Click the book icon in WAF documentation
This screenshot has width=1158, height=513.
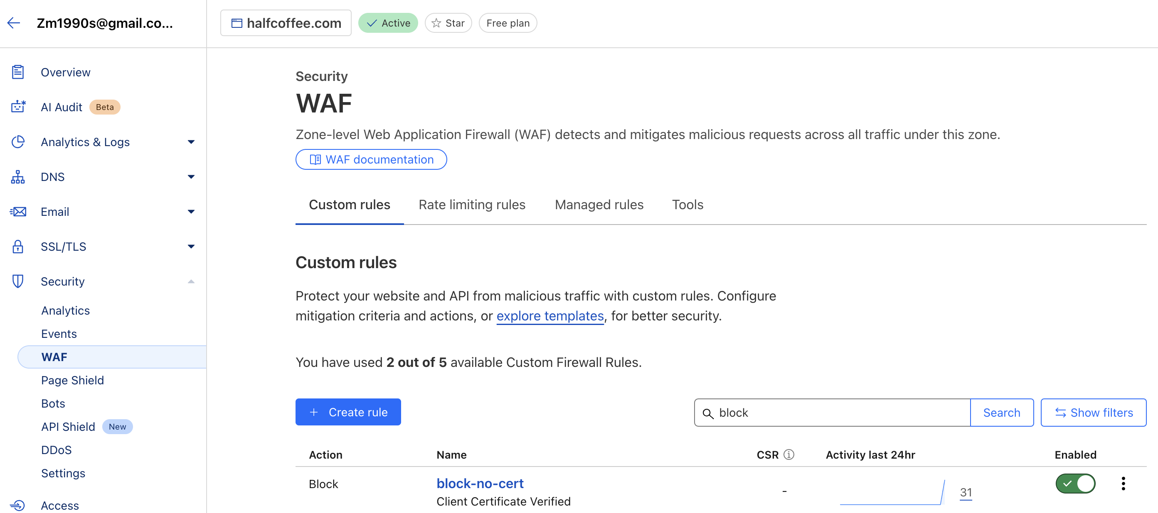pos(315,159)
